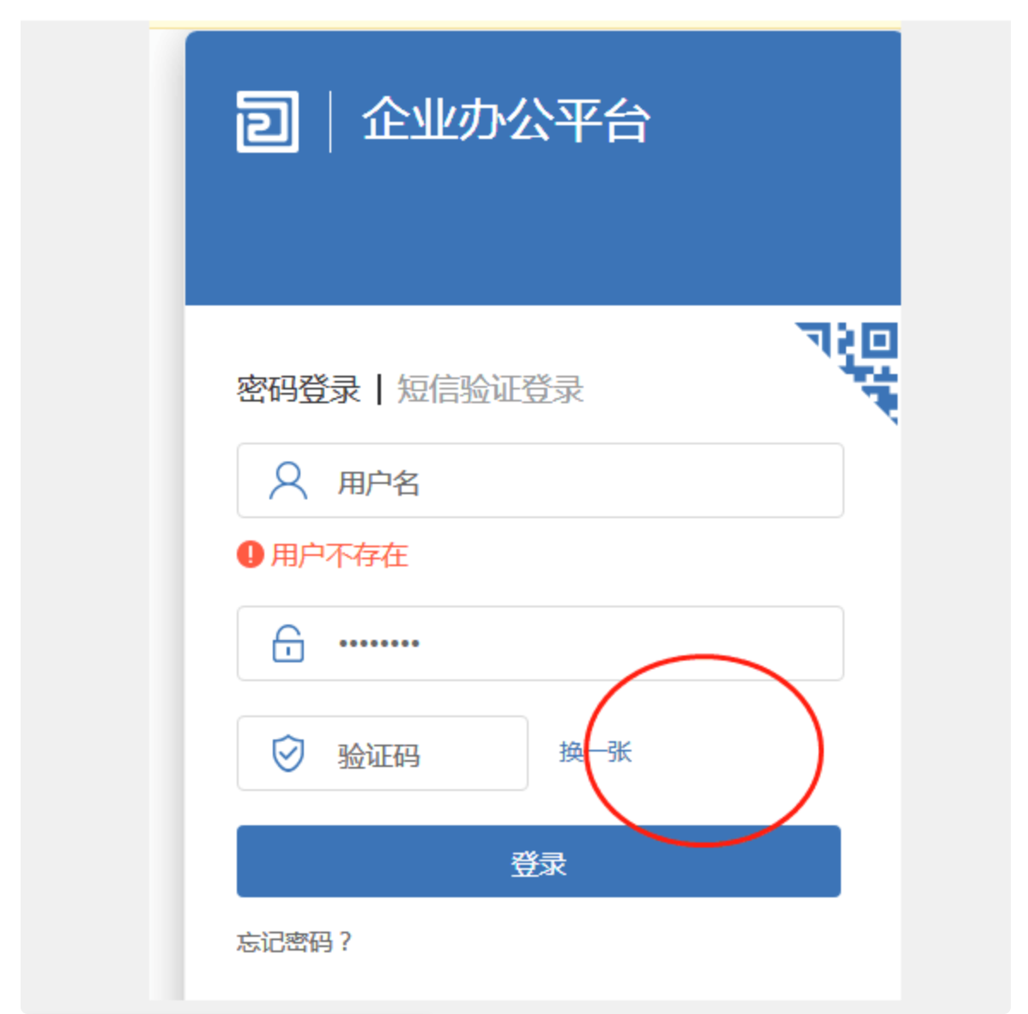Refresh captcha with 换一张 link

click(x=596, y=751)
